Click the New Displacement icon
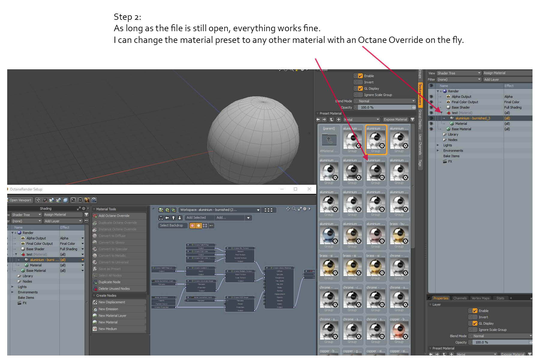 (x=95, y=302)
